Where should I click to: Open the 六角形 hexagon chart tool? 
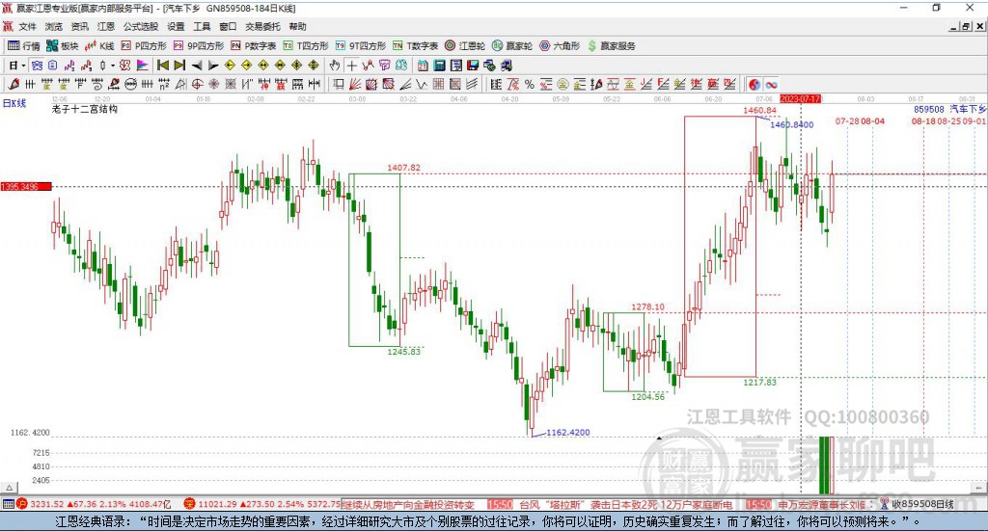click(559, 45)
